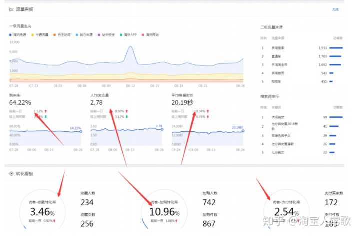Toggle the 自主访问 legend series
Screen dimensions: 360x236
coord(63,34)
